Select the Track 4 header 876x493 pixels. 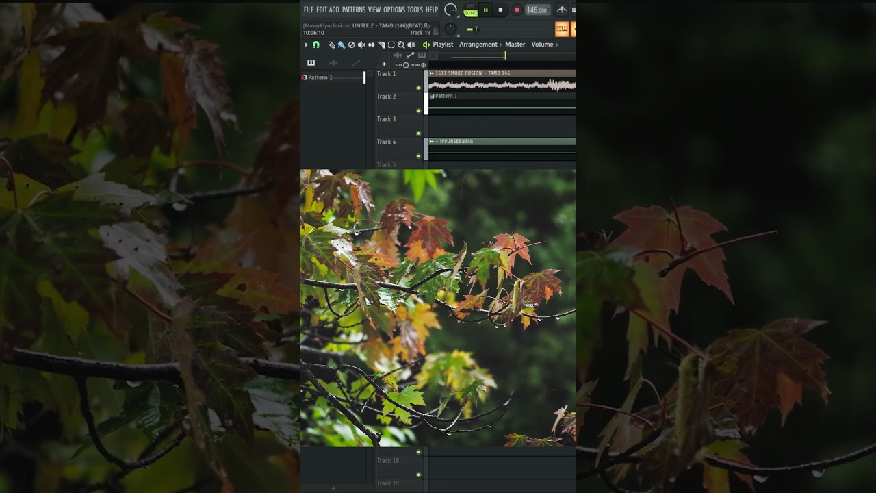(399, 149)
